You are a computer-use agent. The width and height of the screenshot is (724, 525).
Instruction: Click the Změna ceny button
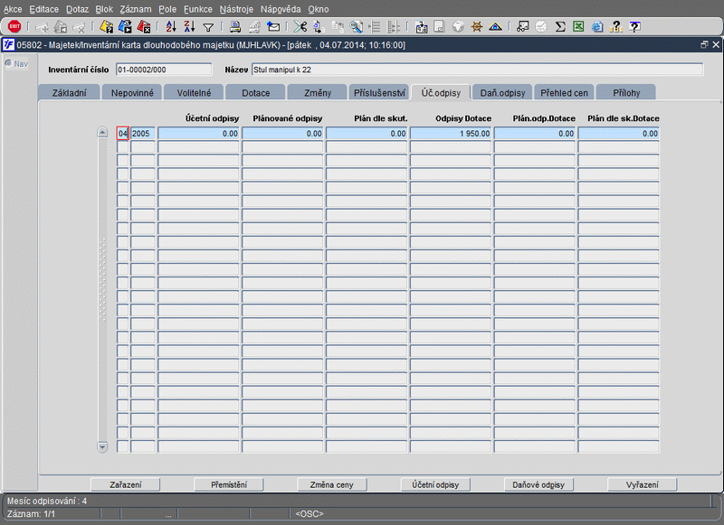pyautogui.click(x=332, y=484)
